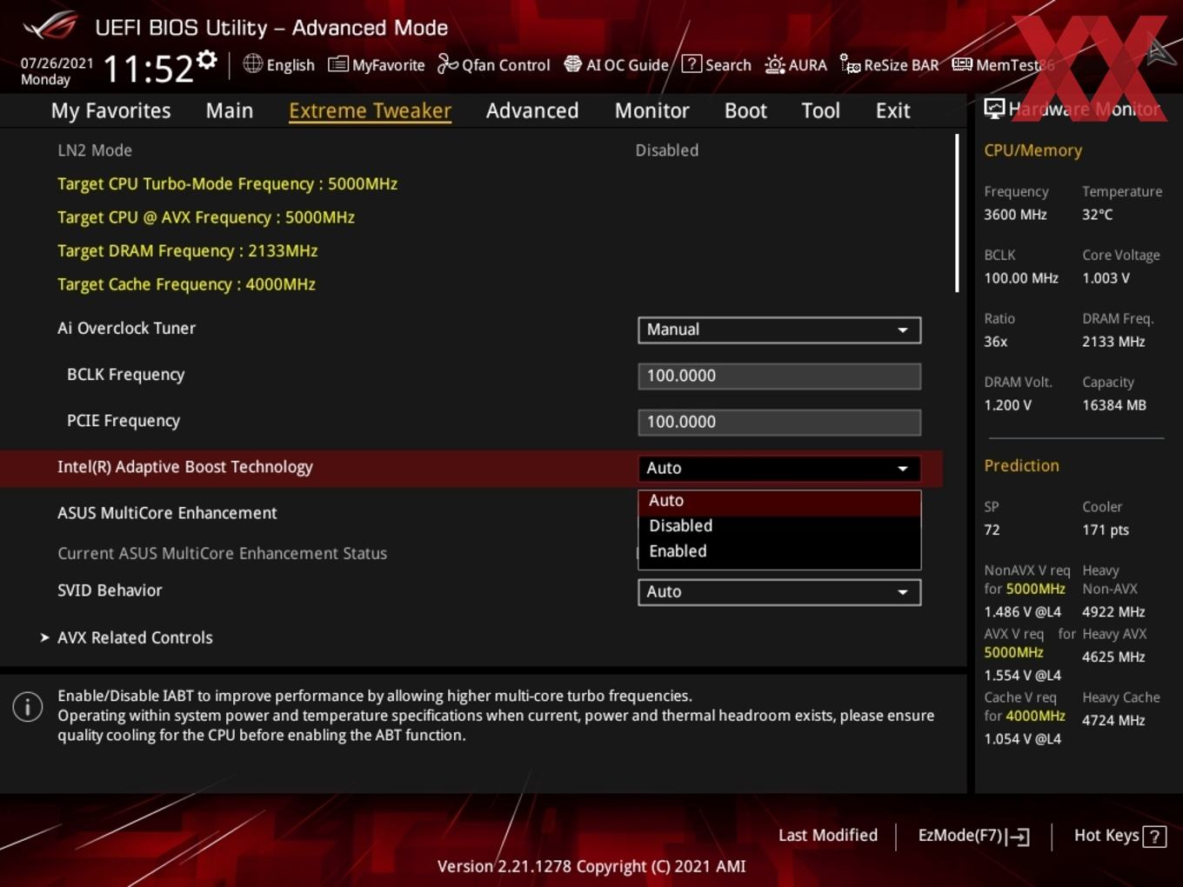Edit the BCLK Frequency value field
The height and width of the screenshot is (887, 1183).
(x=779, y=376)
